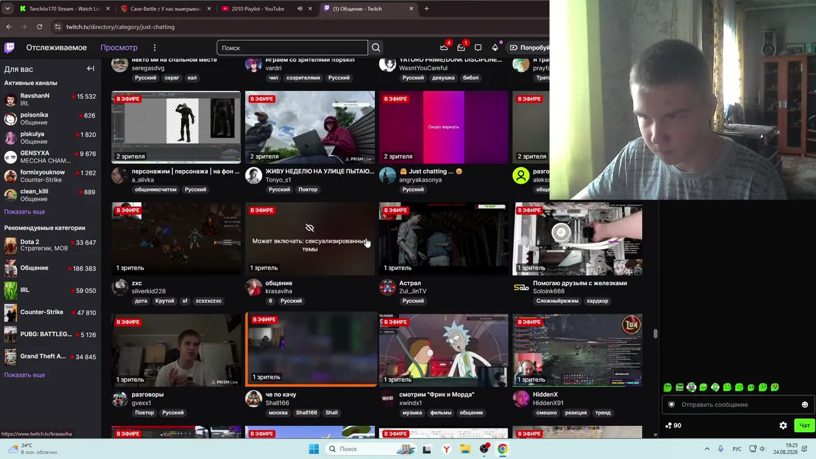Viewport: 816px width, 459px height.
Task: Go back with the browser back arrow
Action: click(9, 27)
